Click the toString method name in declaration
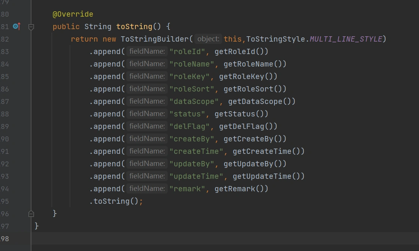 [134, 26]
